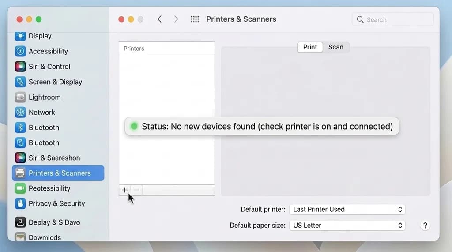
Task: Switch to the Print tab
Action: (x=310, y=47)
